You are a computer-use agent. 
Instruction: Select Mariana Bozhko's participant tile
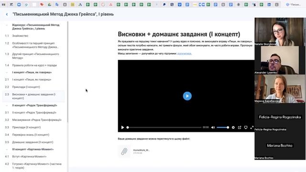click(x=280, y=146)
